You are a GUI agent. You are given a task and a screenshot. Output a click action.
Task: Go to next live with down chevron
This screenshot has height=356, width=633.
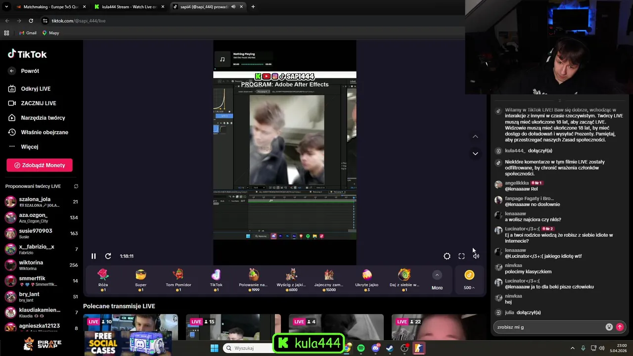point(475,154)
